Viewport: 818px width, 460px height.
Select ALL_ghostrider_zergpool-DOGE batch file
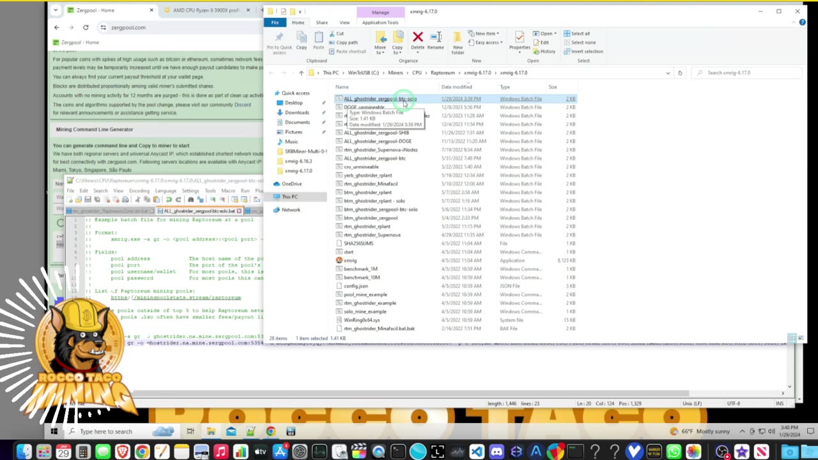point(378,141)
